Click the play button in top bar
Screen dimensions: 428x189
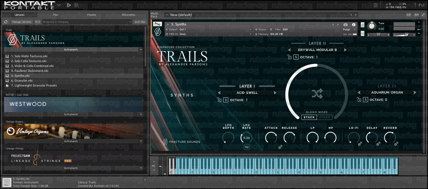click(x=69, y=5)
